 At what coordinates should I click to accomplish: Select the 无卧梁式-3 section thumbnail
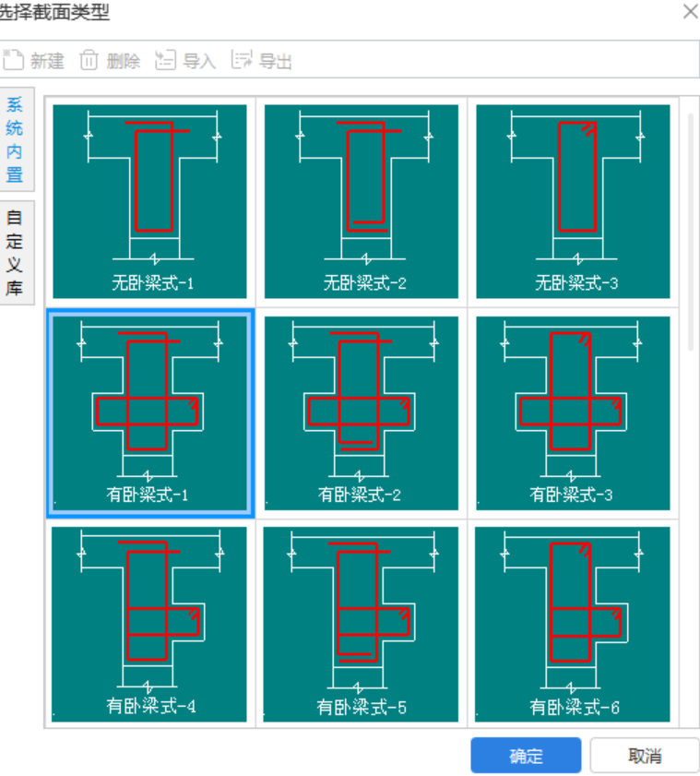pos(573,201)
